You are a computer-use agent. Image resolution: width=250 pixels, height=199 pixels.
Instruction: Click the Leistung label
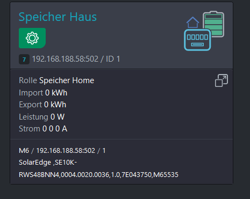click(33, 117)
